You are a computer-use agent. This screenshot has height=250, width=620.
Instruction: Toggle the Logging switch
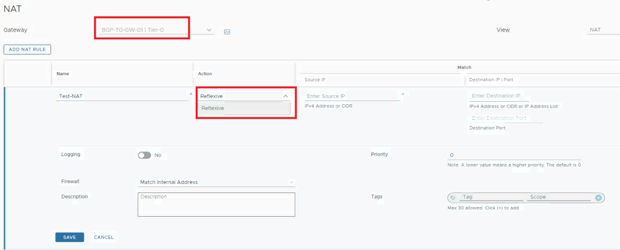144,155
